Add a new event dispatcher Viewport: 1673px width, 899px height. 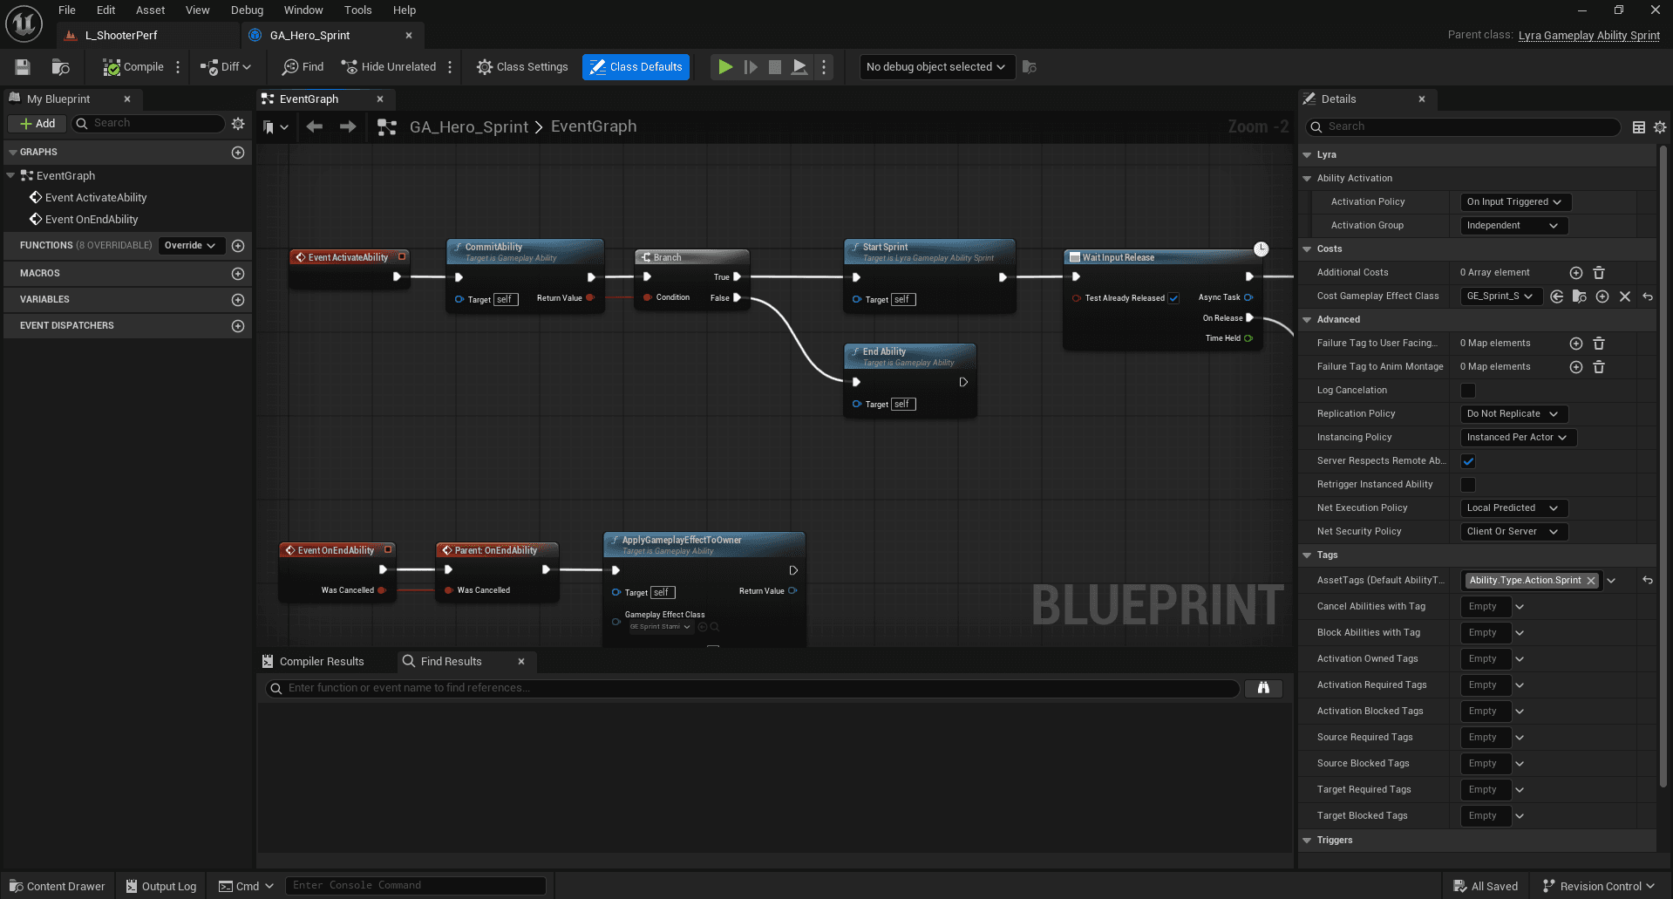[x=238, y=326]
